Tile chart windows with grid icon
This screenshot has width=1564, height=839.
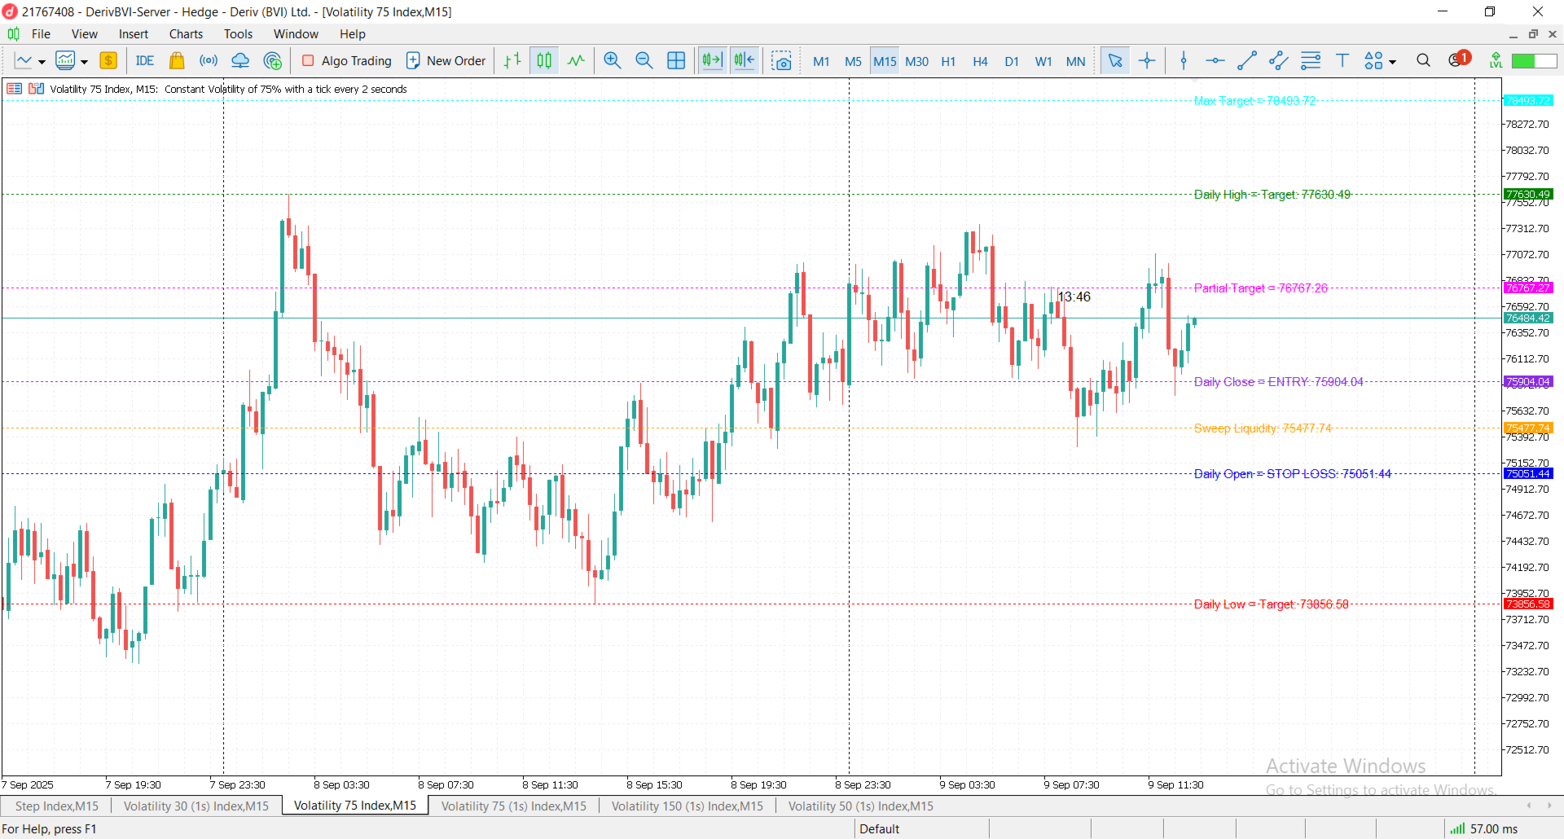676,61
